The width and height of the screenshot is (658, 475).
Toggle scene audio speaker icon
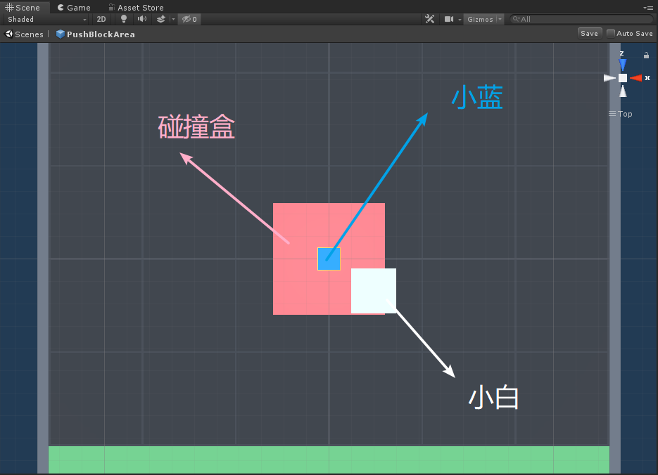coord(142,19)
